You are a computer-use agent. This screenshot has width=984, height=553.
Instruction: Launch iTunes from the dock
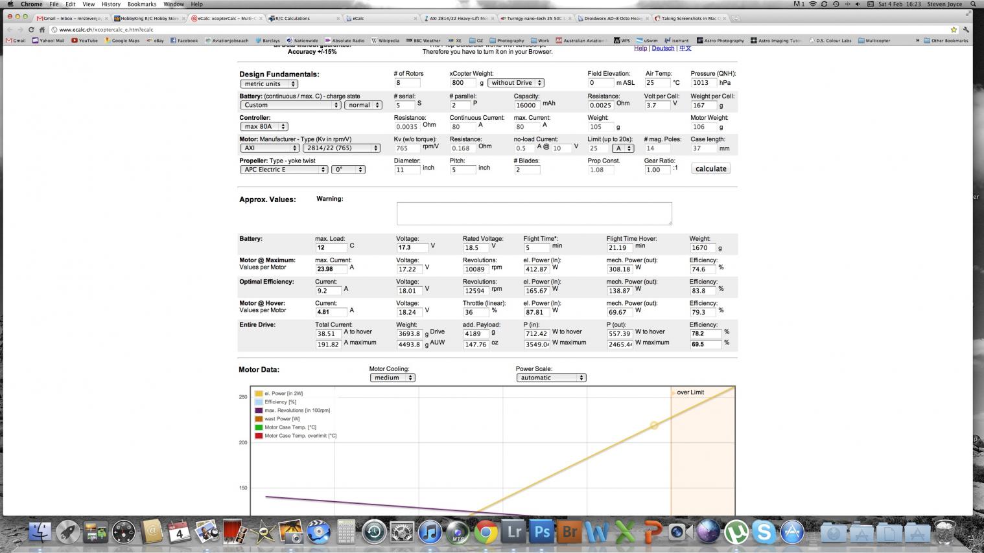tap(430, 532)
